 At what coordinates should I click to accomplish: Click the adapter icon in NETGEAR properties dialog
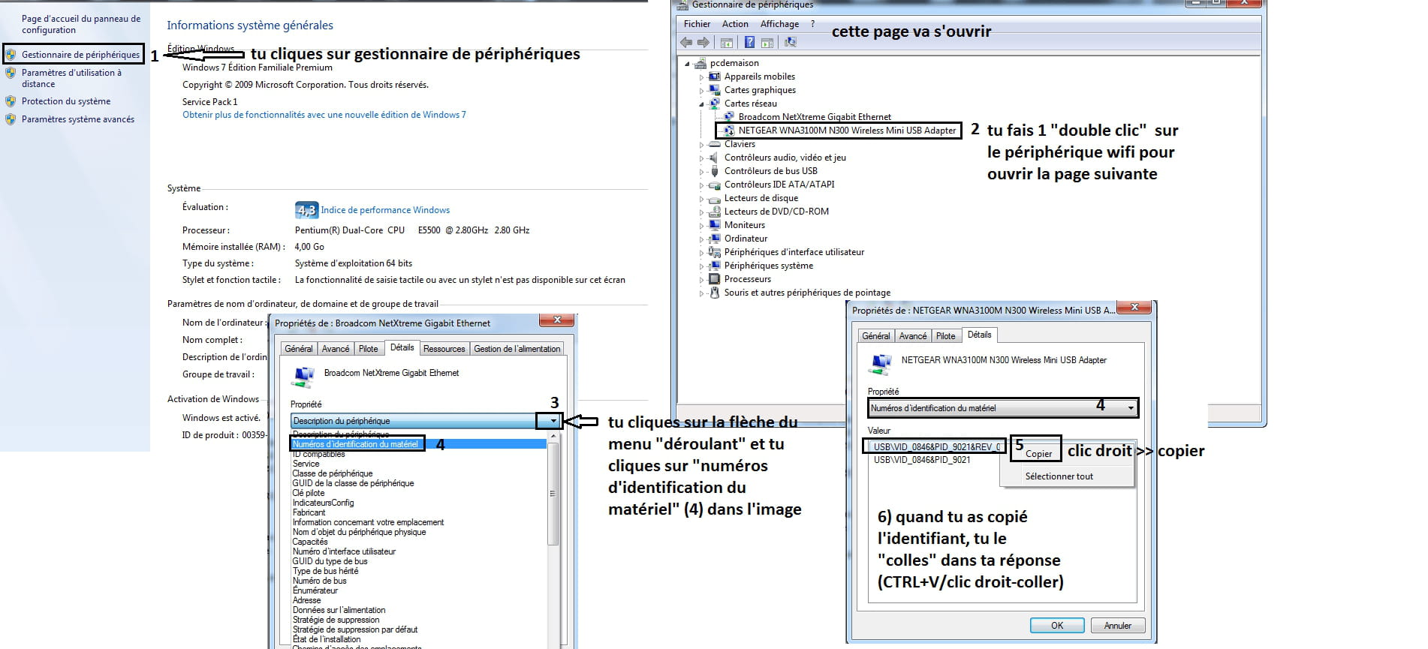[x=879, y=365]
